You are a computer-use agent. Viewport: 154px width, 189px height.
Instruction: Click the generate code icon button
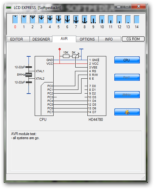(x=127, y=112)
